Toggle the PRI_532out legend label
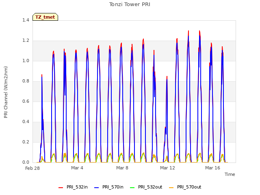The width and height of the screenshot is (260, 195). pyautogui.click(x=150, y=187)
